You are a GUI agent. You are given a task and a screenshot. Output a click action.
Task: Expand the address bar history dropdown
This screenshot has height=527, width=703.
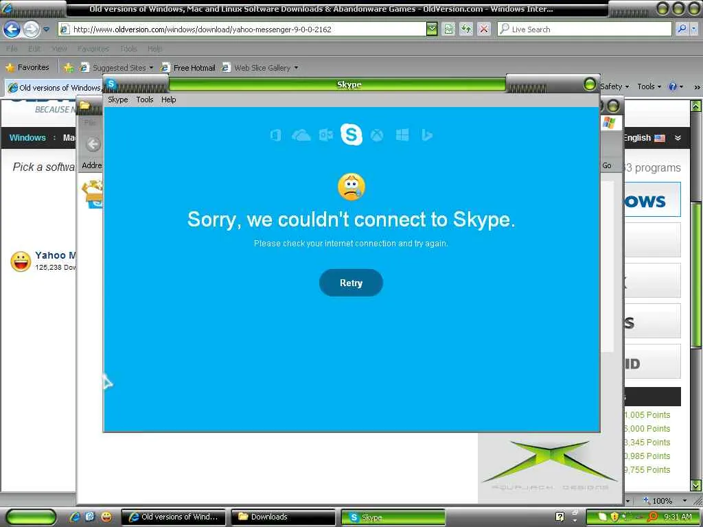click(x=431, y=30)
